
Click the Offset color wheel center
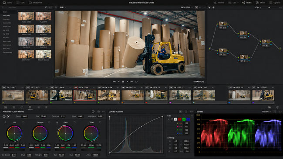(x=91, y=133)
